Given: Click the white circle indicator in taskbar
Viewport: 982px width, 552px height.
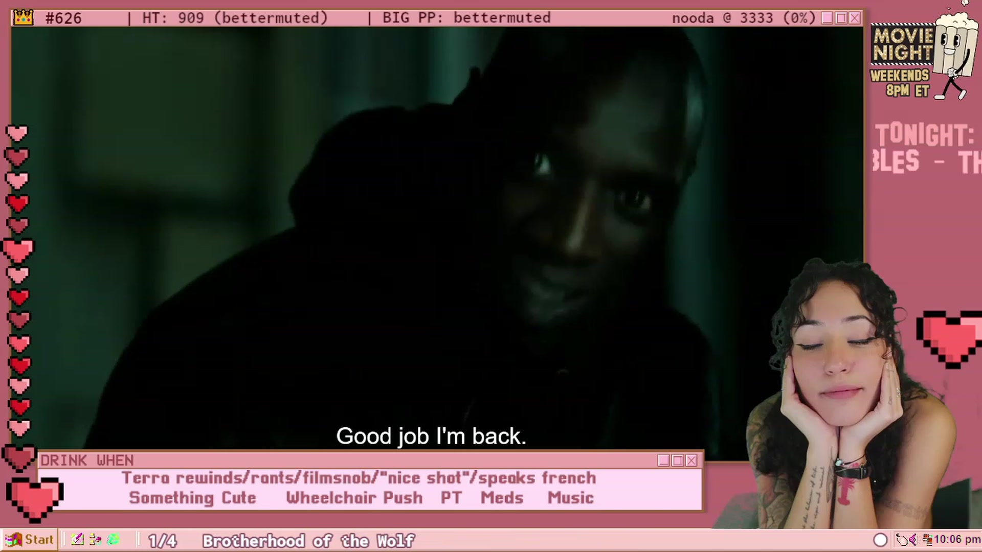Looking at the screenshot, I should tap(880, 540).
